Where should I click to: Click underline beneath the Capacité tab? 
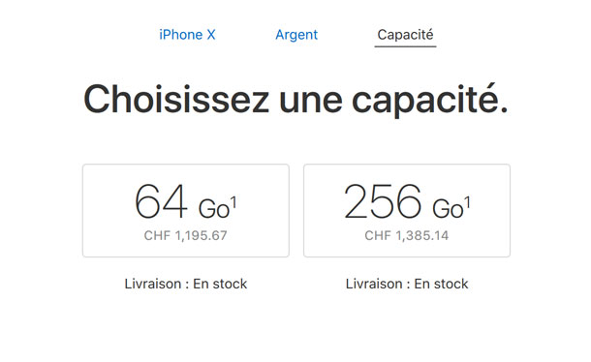(x=405, y=46)
